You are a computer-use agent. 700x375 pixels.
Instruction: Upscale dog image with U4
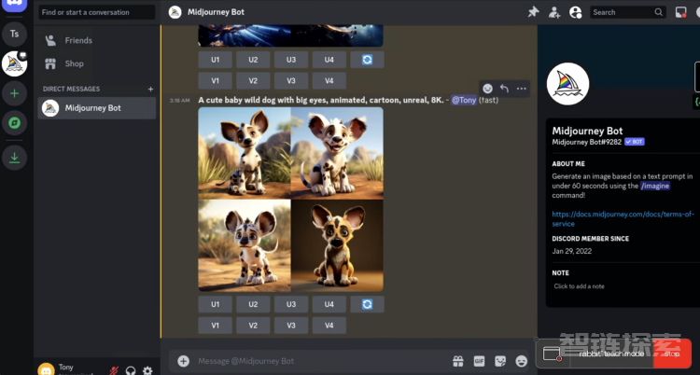pyautogui.click(x=329, y=304)
